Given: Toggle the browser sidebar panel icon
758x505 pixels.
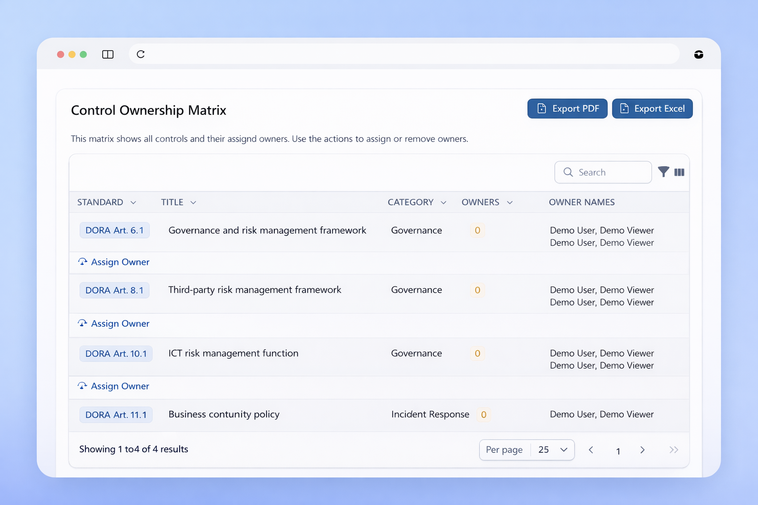Looking at the screenshot, I should pos(108,54).
